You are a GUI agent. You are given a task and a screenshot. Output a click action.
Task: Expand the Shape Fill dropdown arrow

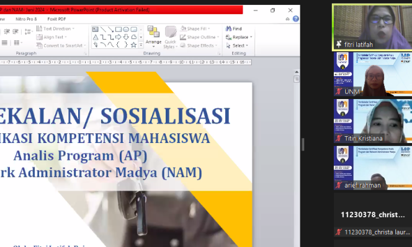(x=209, y=28)
